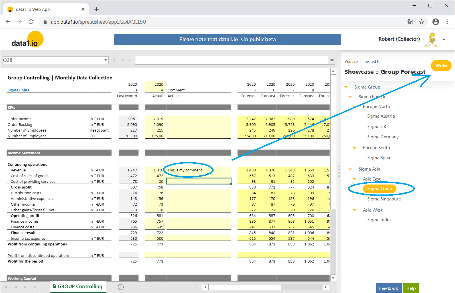Go to the next sheet tab
Viewport: 455px width, 293px height.
25,287
